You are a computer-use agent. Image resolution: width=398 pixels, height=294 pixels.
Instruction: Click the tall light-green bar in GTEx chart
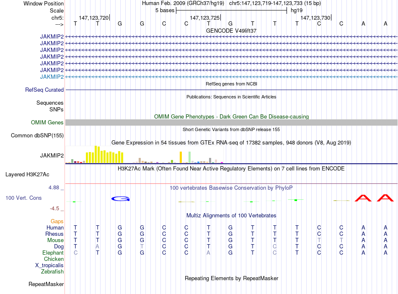click(190, 157)
